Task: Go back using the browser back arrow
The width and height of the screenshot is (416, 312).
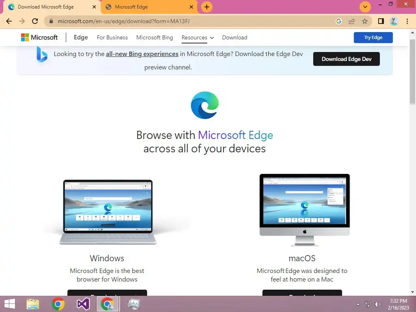Action: pyautogui.click(x=9, y=21)
